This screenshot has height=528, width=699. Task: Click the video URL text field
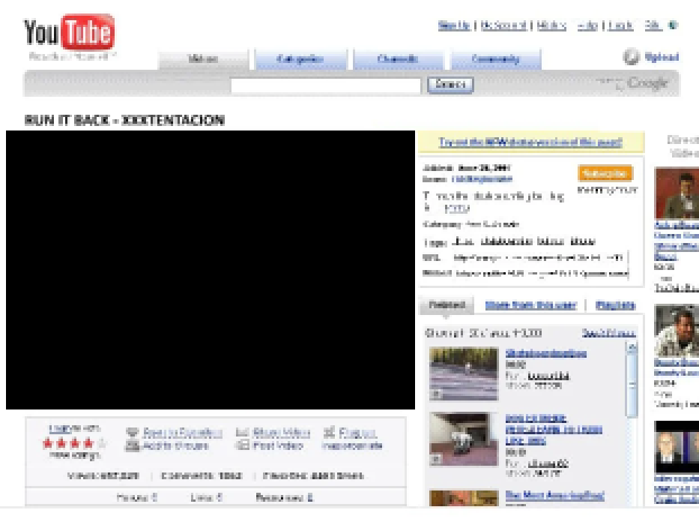(x=540, y=258)
